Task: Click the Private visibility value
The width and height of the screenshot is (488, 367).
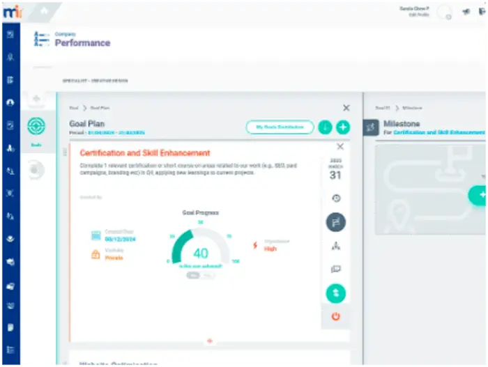Action: coord(114,258)
